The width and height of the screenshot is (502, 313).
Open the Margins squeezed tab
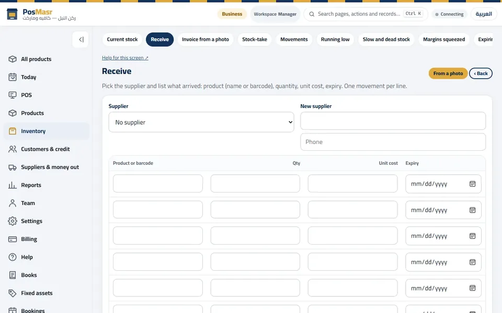point(444,39)
